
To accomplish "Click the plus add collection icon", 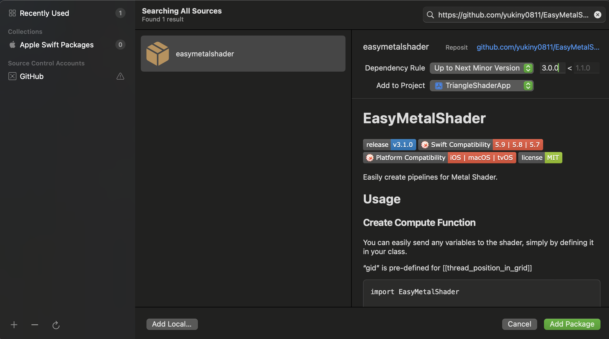I will click(x=14, y=325).
